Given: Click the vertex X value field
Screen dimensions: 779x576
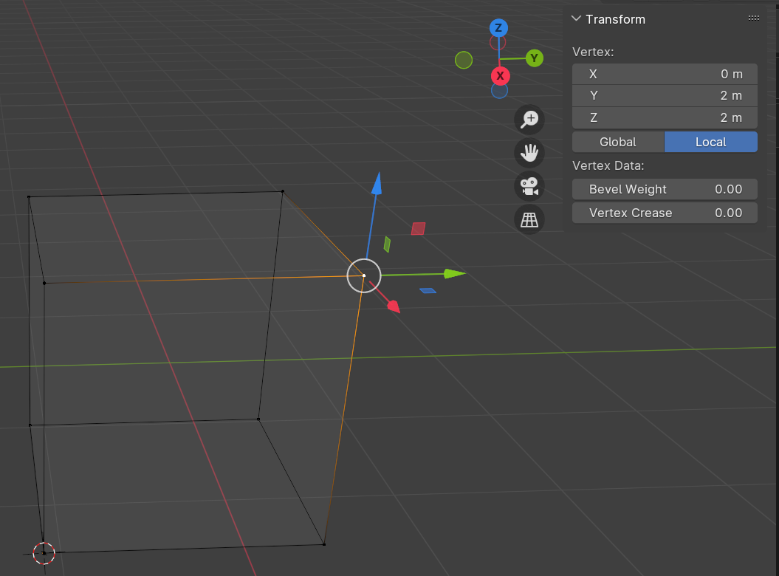Looking at the screenshot, I should click(x=665, y=74).
